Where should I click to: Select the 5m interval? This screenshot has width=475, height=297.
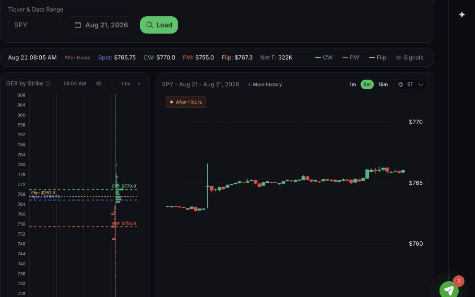[x=367, y=84]
